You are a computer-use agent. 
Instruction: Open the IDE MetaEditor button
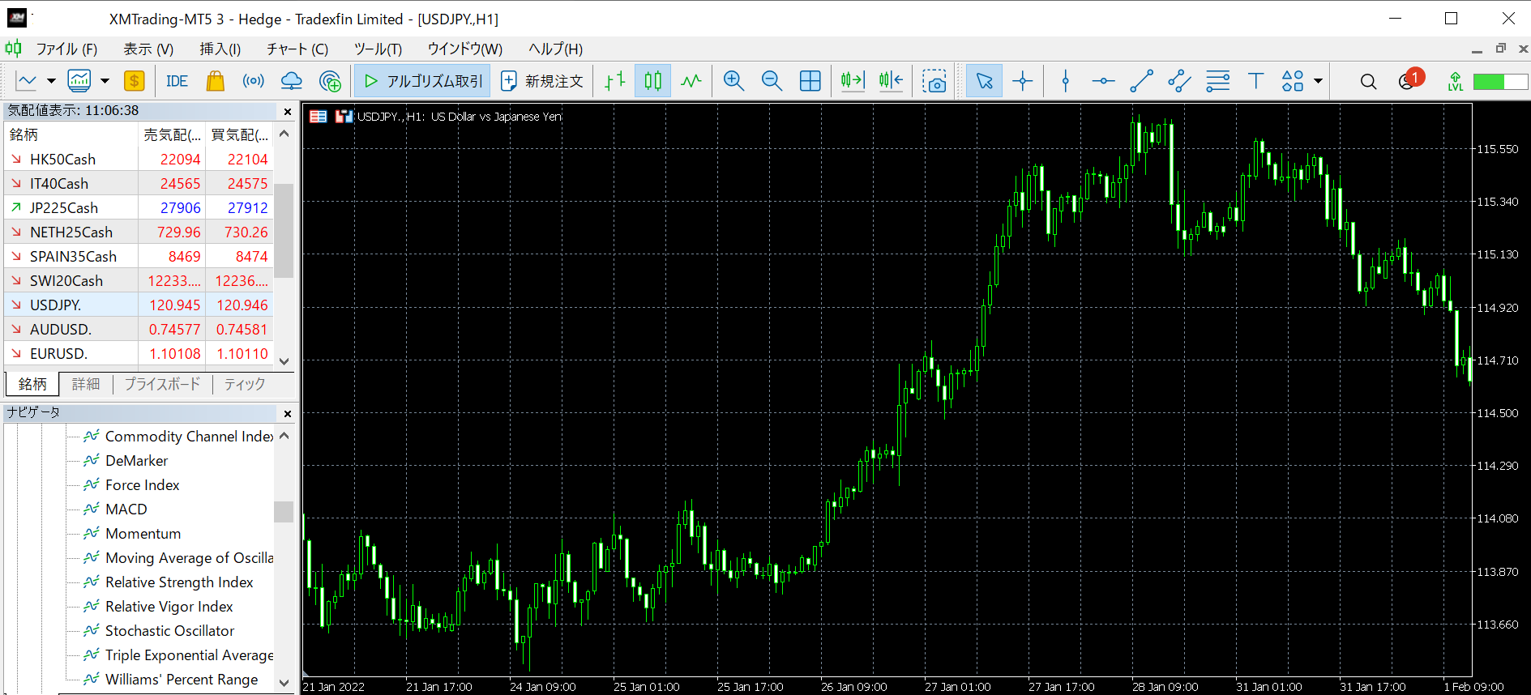click(177, 81)
